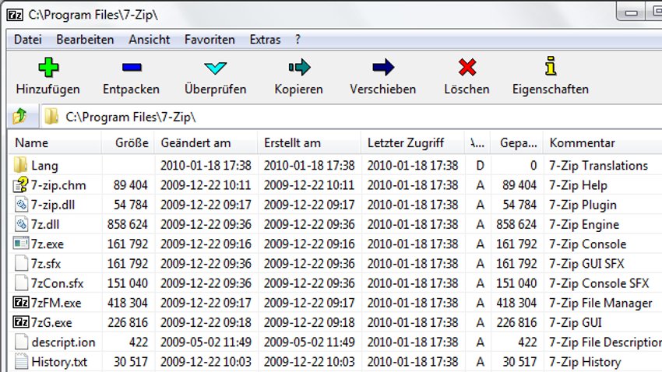
Task: Select the descript.ion file icon
Action: 21,342
